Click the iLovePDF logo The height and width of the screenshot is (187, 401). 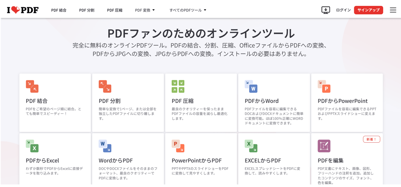(x=23, y=10)
